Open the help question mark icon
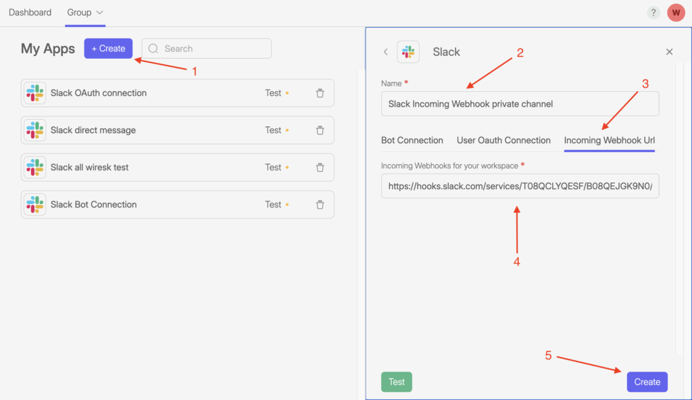This screenshot has width=692, height=400. coord(653,13)
